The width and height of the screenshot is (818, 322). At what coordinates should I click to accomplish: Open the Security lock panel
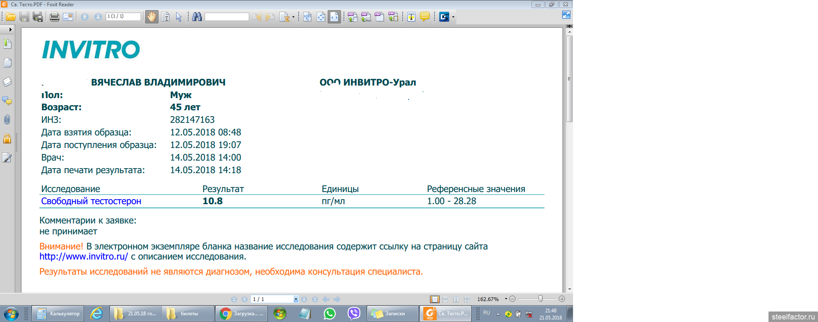[7, 139]
